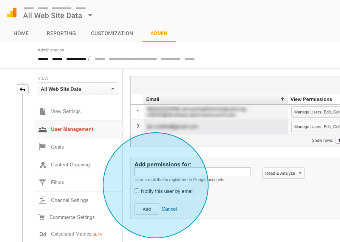The height and width of the screenshot is (242, 340).
Task: Click the View Permissions column header
Action: [x=311, y=99]
